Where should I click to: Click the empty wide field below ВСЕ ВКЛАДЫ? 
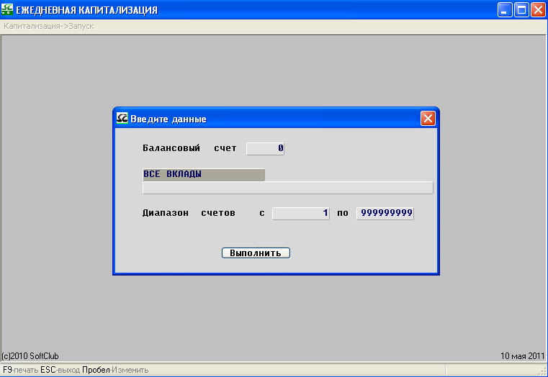tap(288, 188)
